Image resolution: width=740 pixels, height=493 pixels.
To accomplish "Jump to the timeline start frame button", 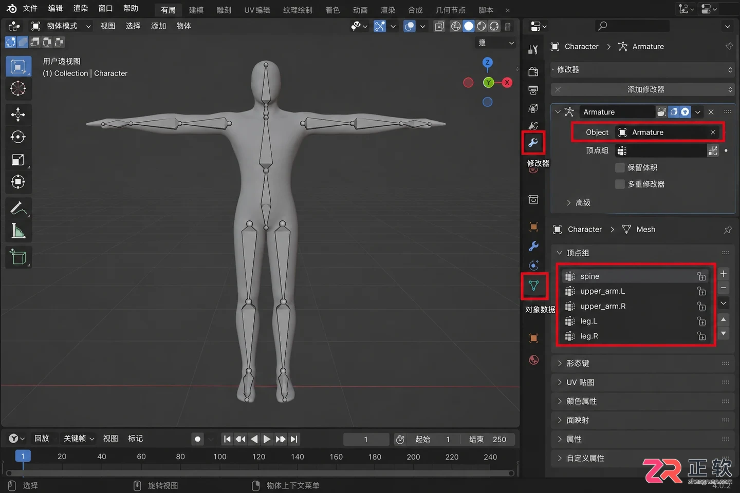I will click(227, 439).
